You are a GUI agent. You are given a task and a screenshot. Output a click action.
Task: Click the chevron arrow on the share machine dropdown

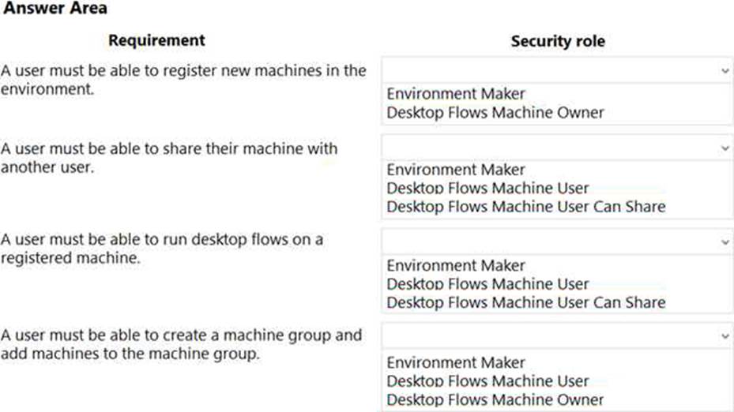pos(725,148)
